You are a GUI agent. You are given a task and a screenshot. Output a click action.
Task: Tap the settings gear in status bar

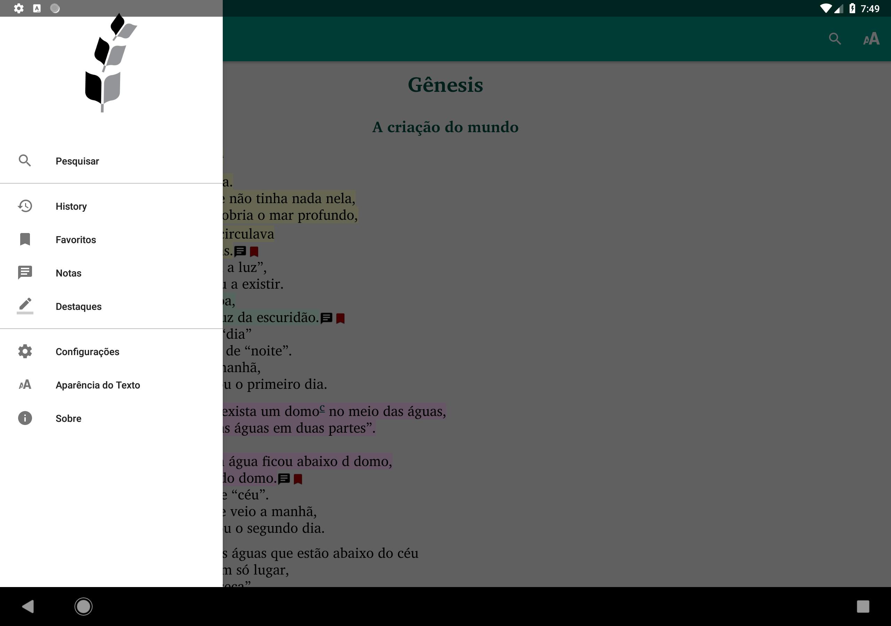tap(19, 8)
